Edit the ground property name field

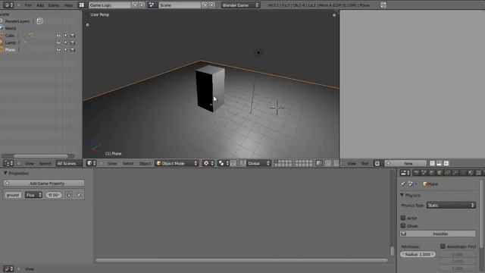click(13, 195)
